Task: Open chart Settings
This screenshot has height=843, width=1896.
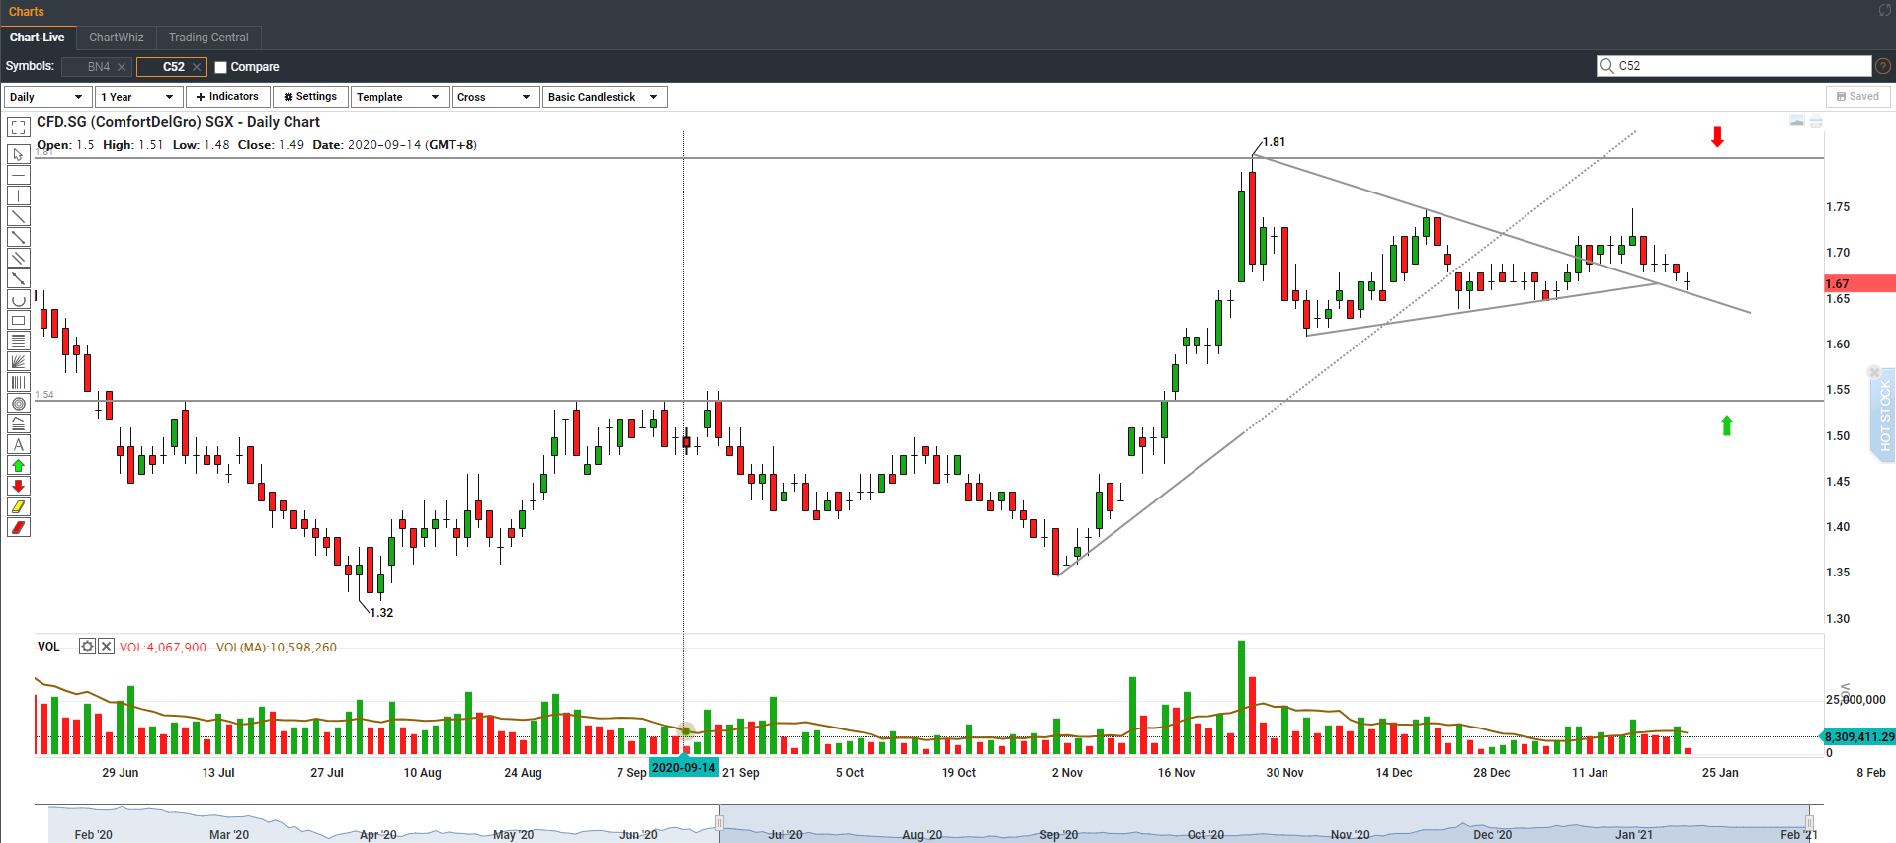Action: pyautogui.click(x=310, y=97)
